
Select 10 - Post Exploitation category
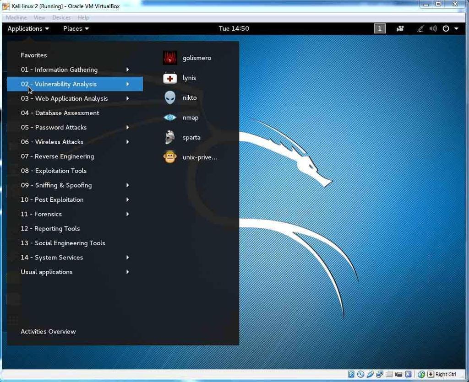(75, 199)
